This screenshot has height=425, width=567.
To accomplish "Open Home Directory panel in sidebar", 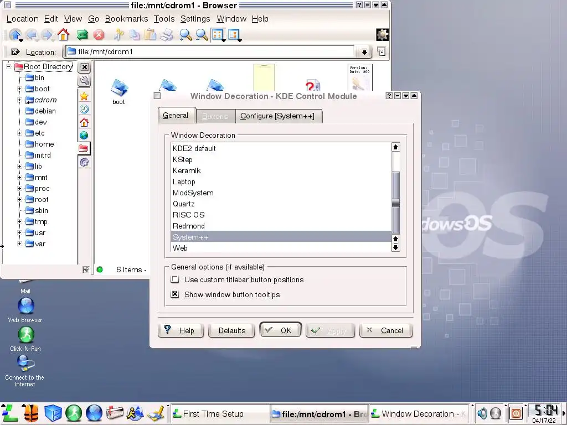I will point(84,122).
